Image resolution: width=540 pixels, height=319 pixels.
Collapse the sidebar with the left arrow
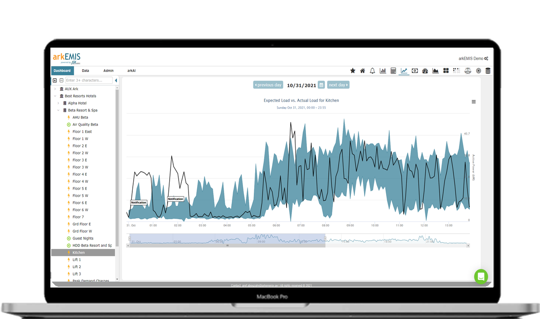(116, 80)
